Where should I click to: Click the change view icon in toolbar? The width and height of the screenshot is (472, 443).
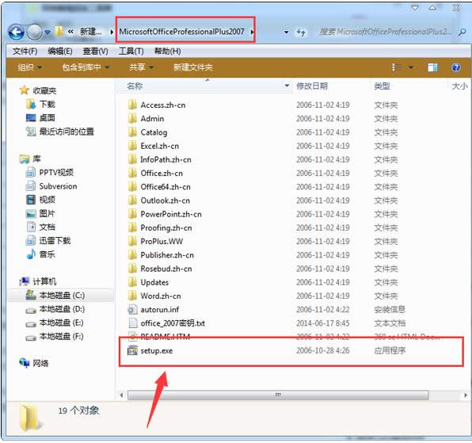[x=397, y=67]
